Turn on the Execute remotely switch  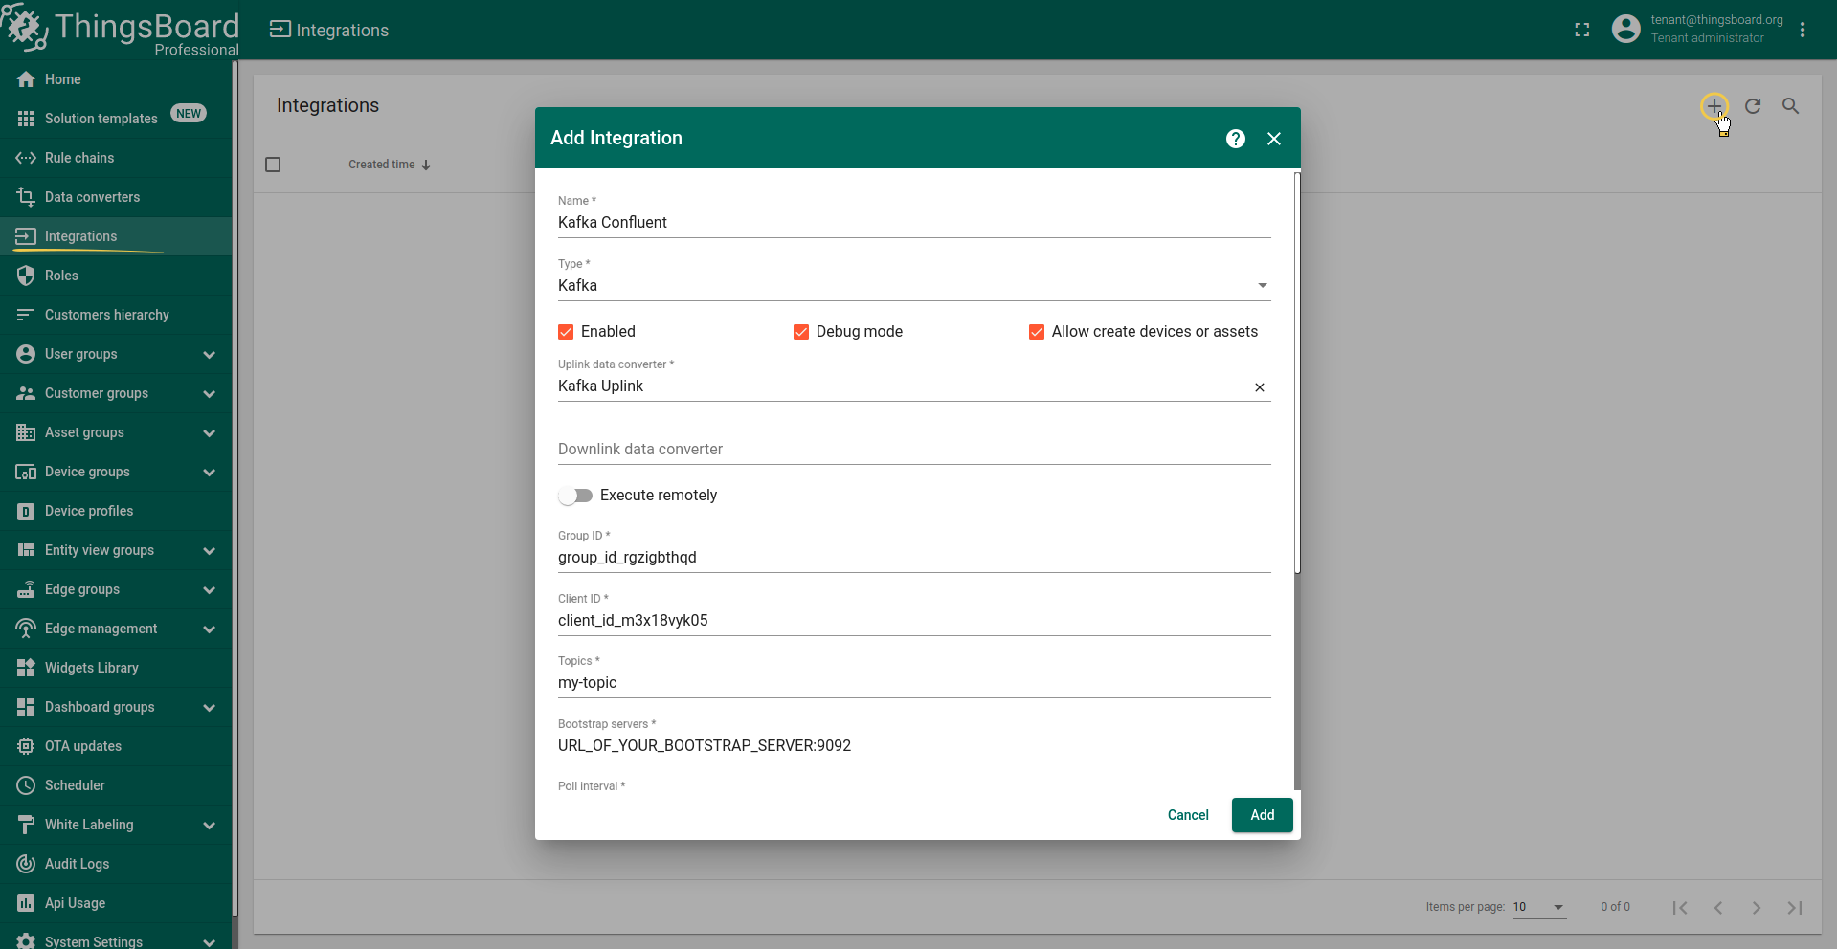pyautogui.click(x=575, y=496)
